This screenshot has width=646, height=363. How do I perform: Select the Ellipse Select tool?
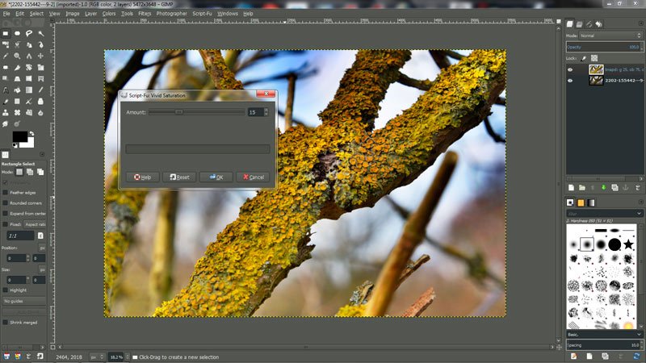point(17,33)
